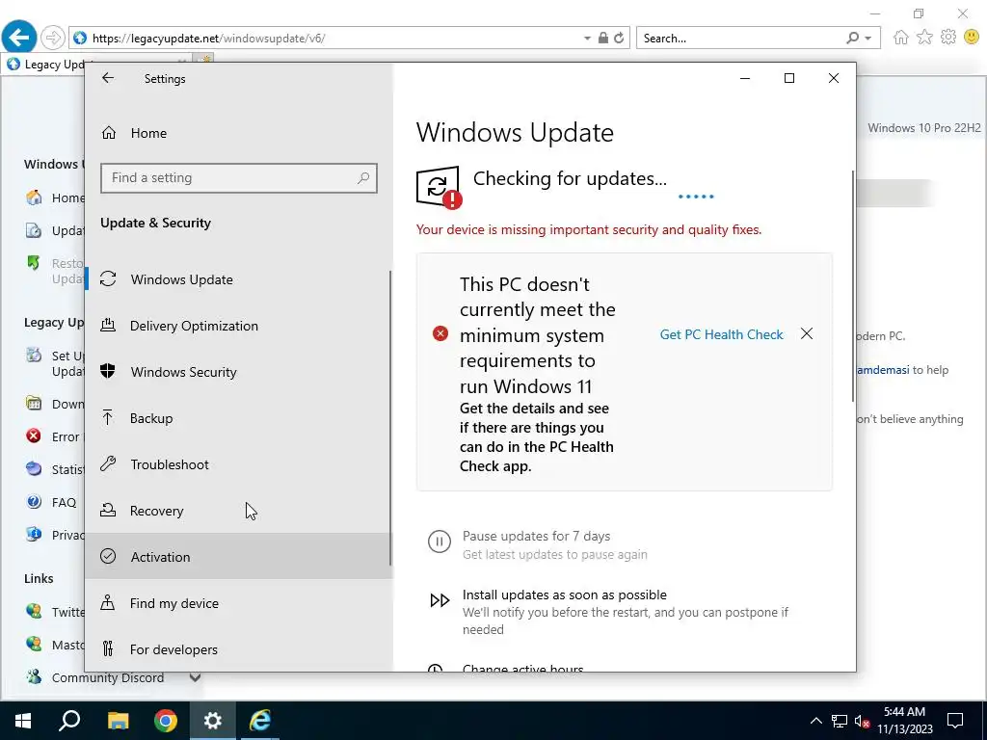Click the wrench icon for Troubleshoot
Image resolution: width=987 pixels, height=740 pixels.
108,464
